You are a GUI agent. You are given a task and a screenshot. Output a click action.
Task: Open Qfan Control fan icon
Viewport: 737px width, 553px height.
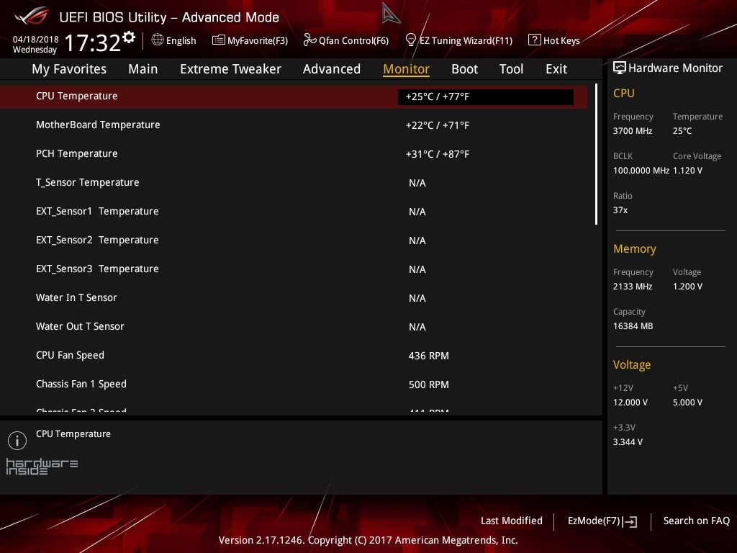tap(309, 40)
